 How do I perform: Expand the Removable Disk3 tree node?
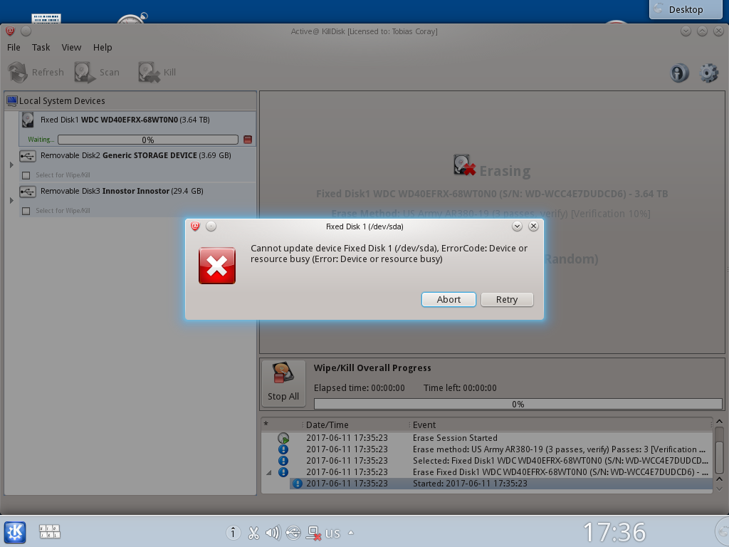[11, 200]
